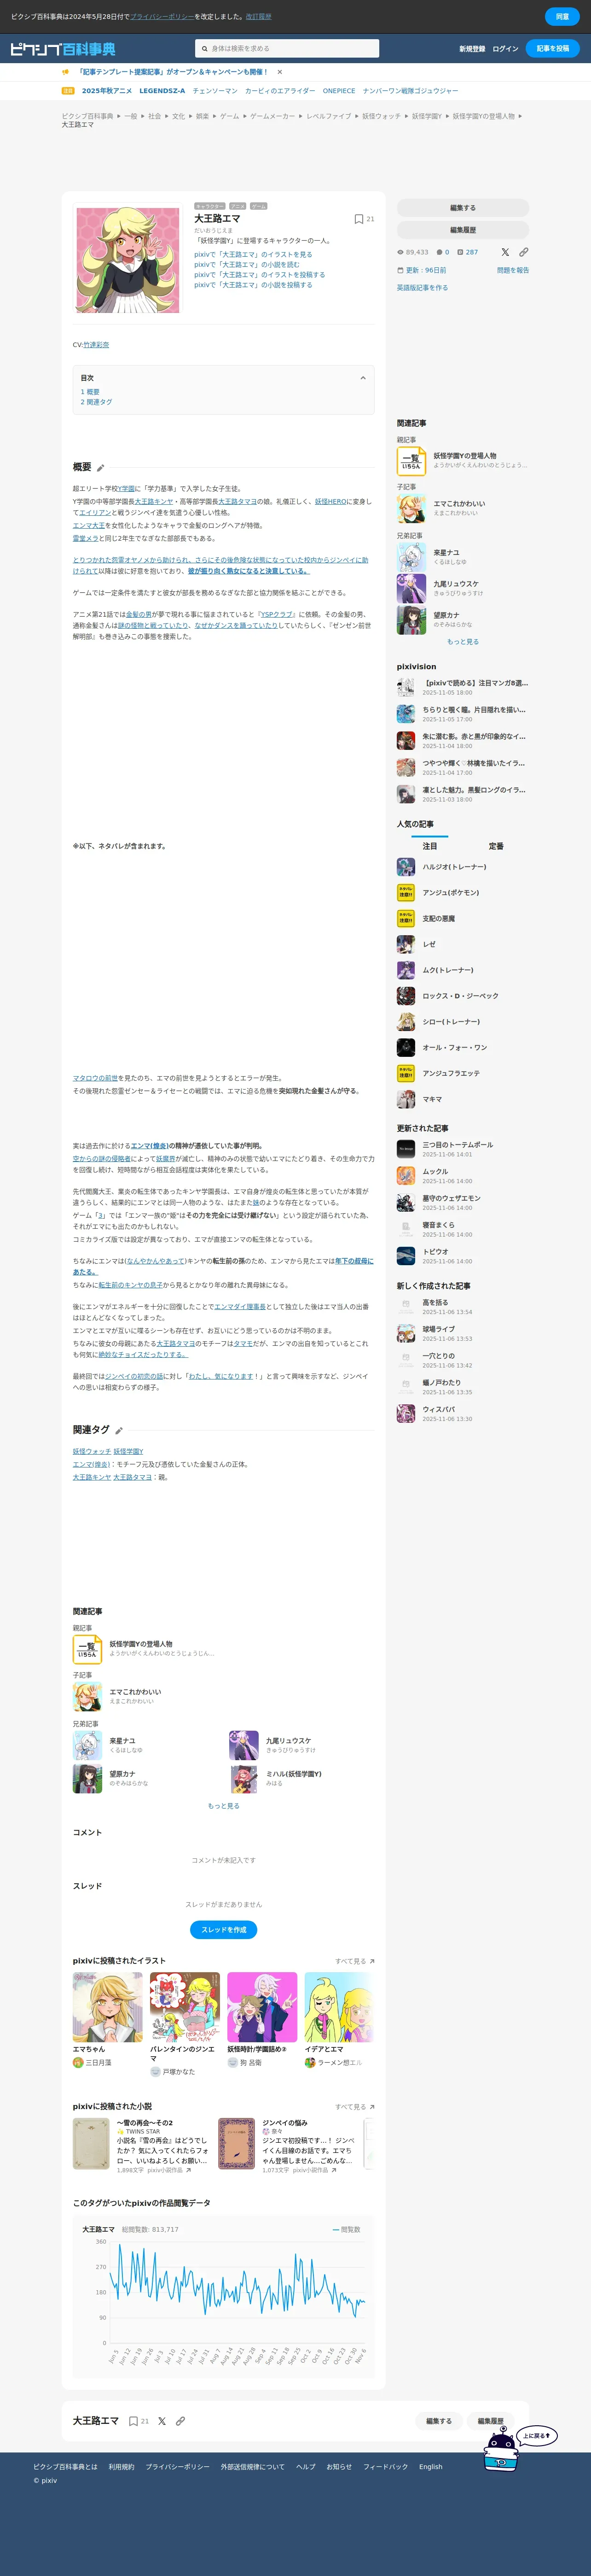This screenshot has height=2576, width=591.
Task: Click the 2025年秋アニメ trend badge icon
Action: (x=68, y=91)
